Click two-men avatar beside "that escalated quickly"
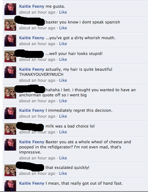 point(10,170)
